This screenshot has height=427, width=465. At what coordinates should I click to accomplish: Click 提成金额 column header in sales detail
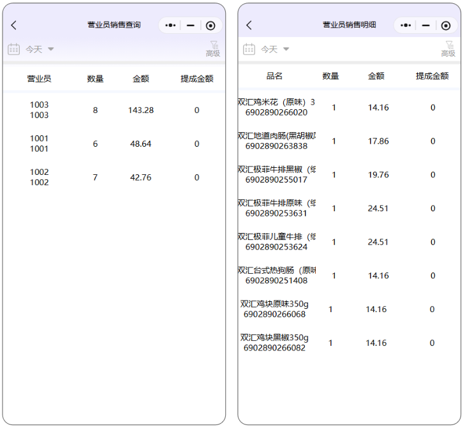(x=432, y=76)
